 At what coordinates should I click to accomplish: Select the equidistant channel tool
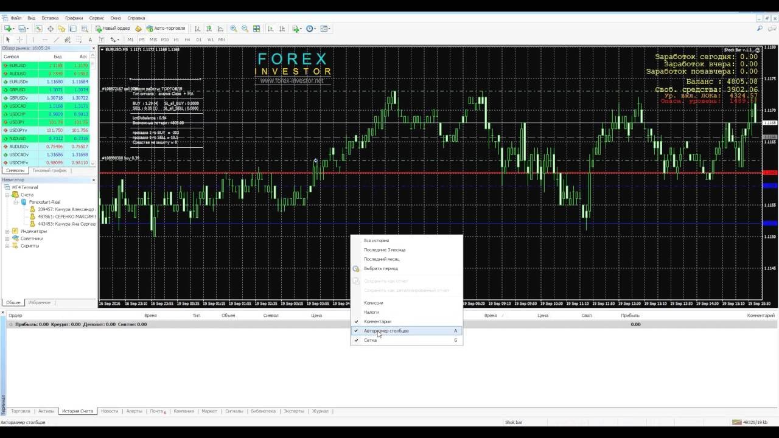coord(68,40)
